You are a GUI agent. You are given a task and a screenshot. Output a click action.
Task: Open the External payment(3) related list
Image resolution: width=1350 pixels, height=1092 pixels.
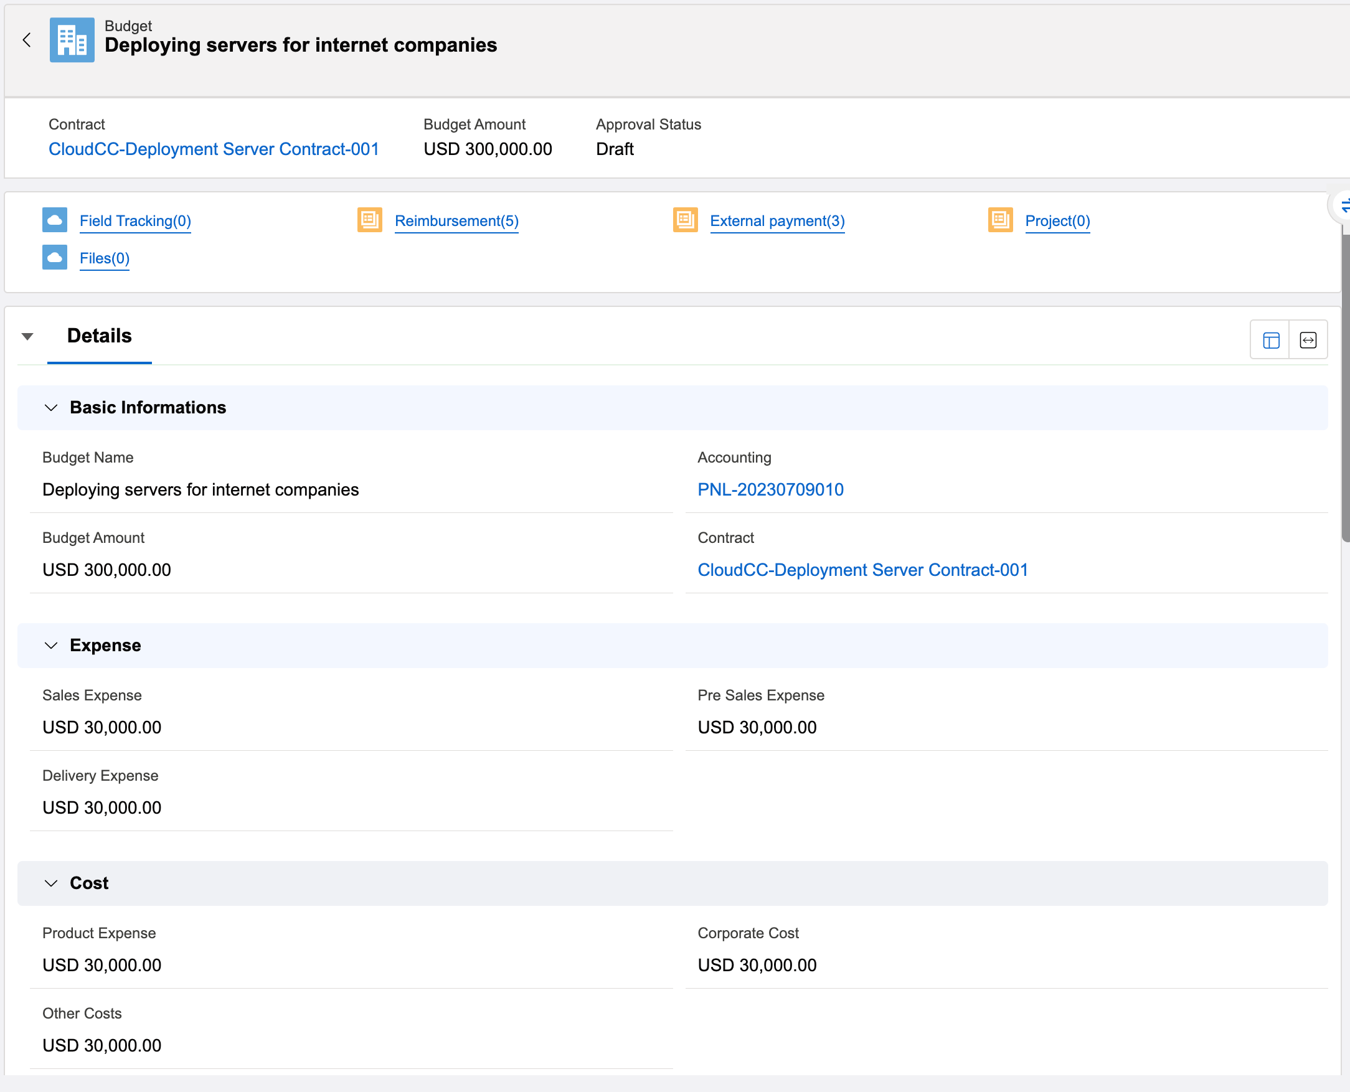click(x=777, y=221)
